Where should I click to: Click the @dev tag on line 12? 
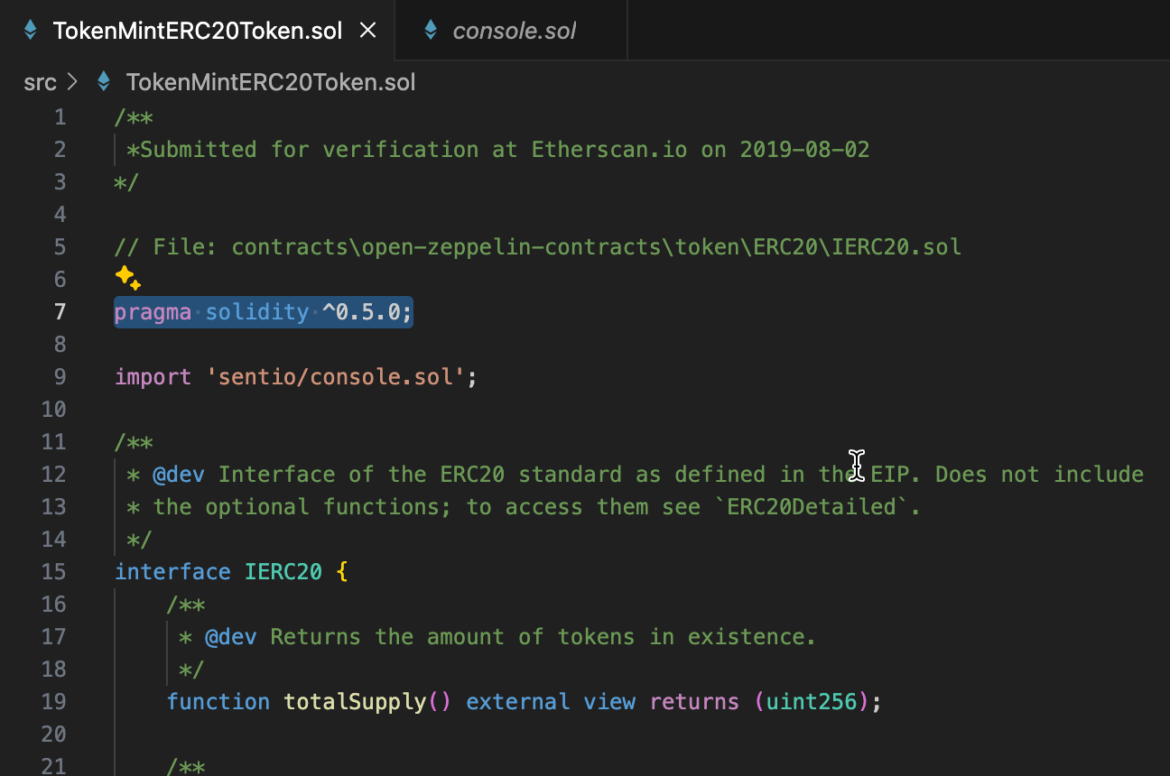(179, 474)
